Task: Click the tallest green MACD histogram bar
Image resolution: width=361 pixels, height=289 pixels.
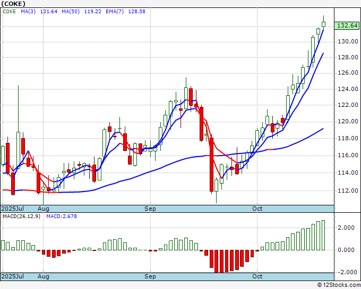Action: tap(323, 236)
